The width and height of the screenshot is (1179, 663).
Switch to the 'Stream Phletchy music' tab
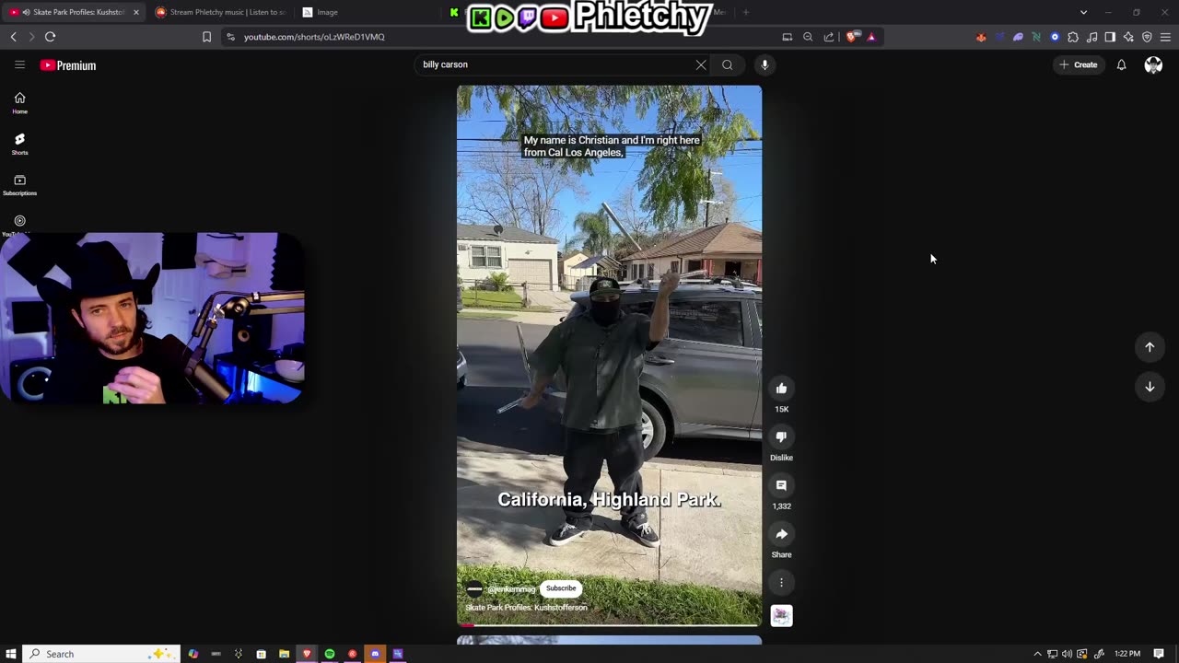coord(221,12)
